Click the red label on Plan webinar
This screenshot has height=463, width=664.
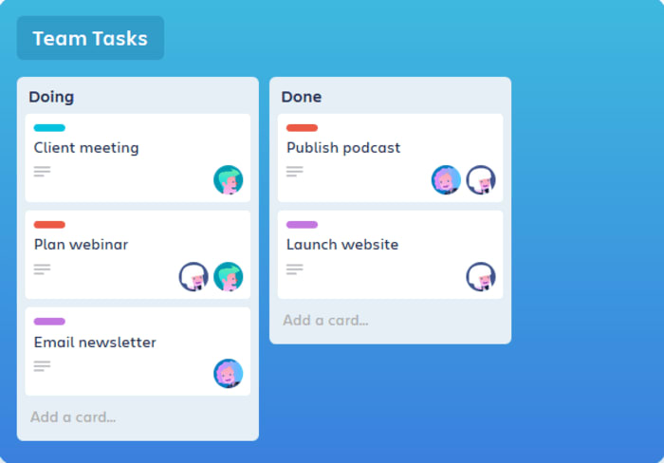click(x=49, y=225)
